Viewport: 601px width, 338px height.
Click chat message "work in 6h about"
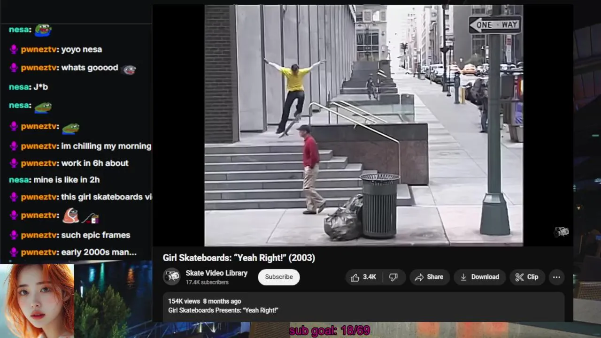[95, 163]
